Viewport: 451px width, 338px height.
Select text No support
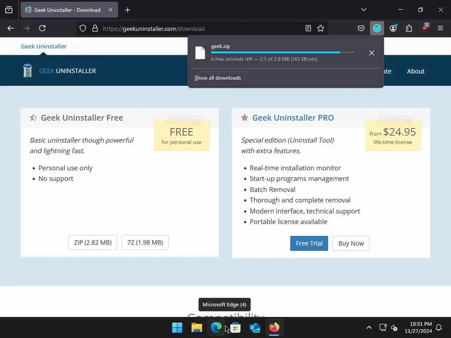[56, 179]
